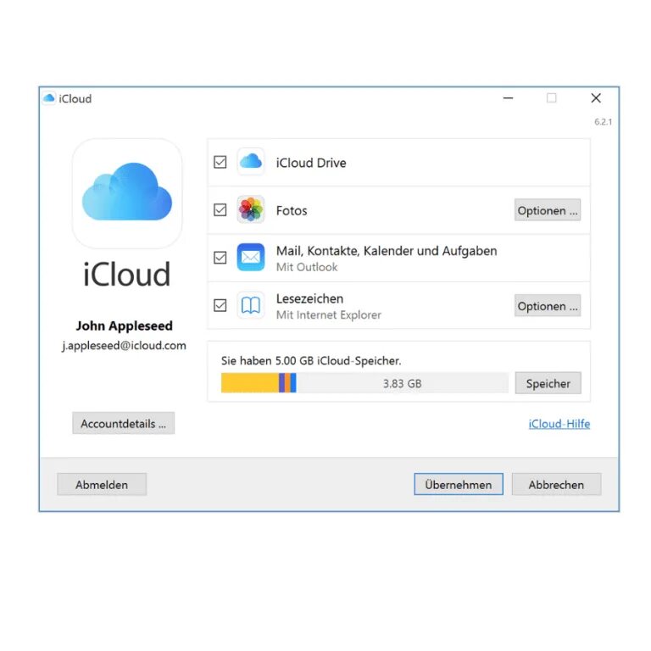
Task: Open Optionen for Lesezeichen
Action: [548, 305]
